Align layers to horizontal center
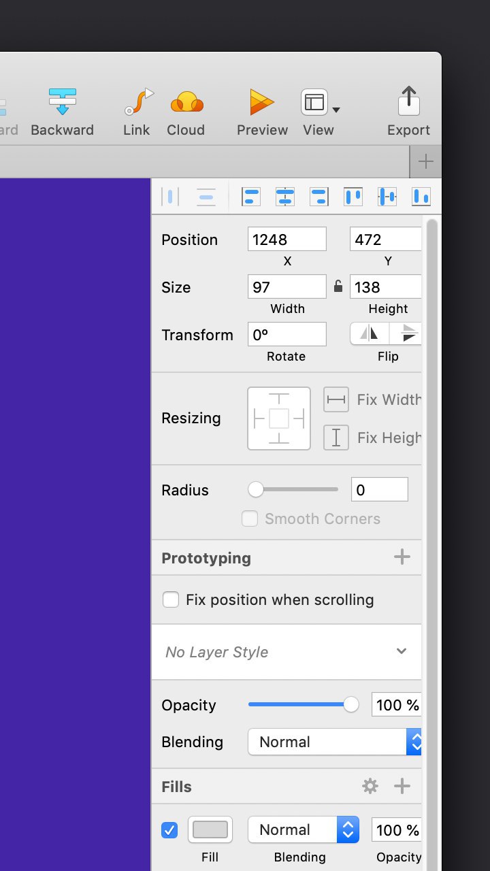 (x=285, y=197)
